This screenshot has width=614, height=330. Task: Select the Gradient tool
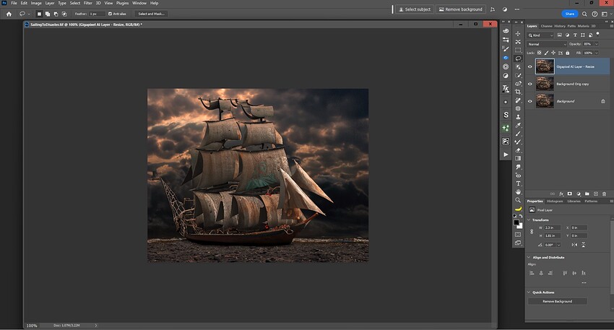pyautogui.click(x=518, y=158)
